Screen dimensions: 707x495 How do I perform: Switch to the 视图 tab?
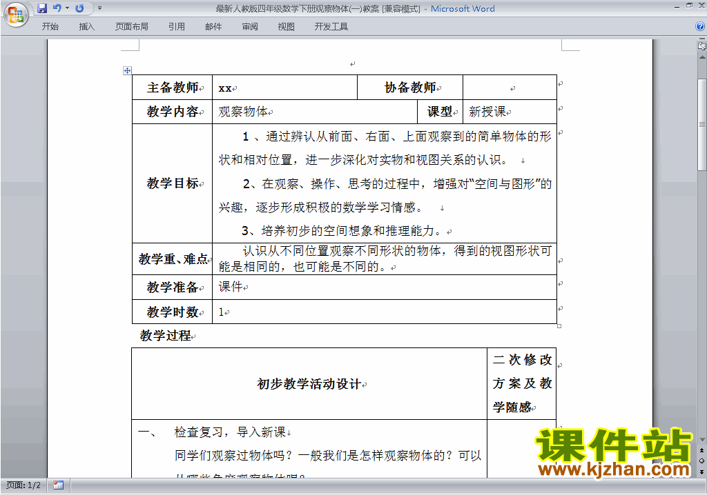pyautogui.click(x=287, y=27)
